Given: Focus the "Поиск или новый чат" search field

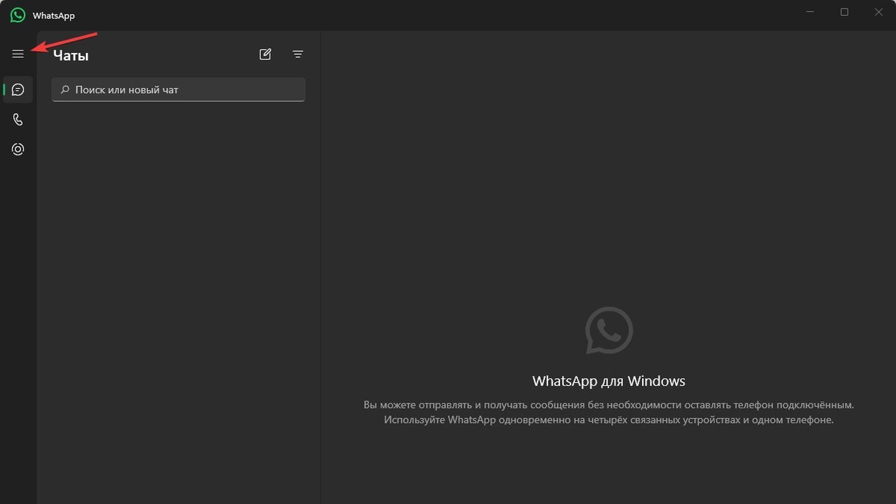Looking at the screenshot, I should coord(179,90).
